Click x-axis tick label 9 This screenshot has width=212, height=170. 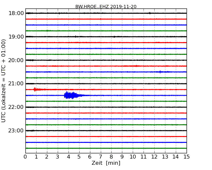tap(122, 157)
